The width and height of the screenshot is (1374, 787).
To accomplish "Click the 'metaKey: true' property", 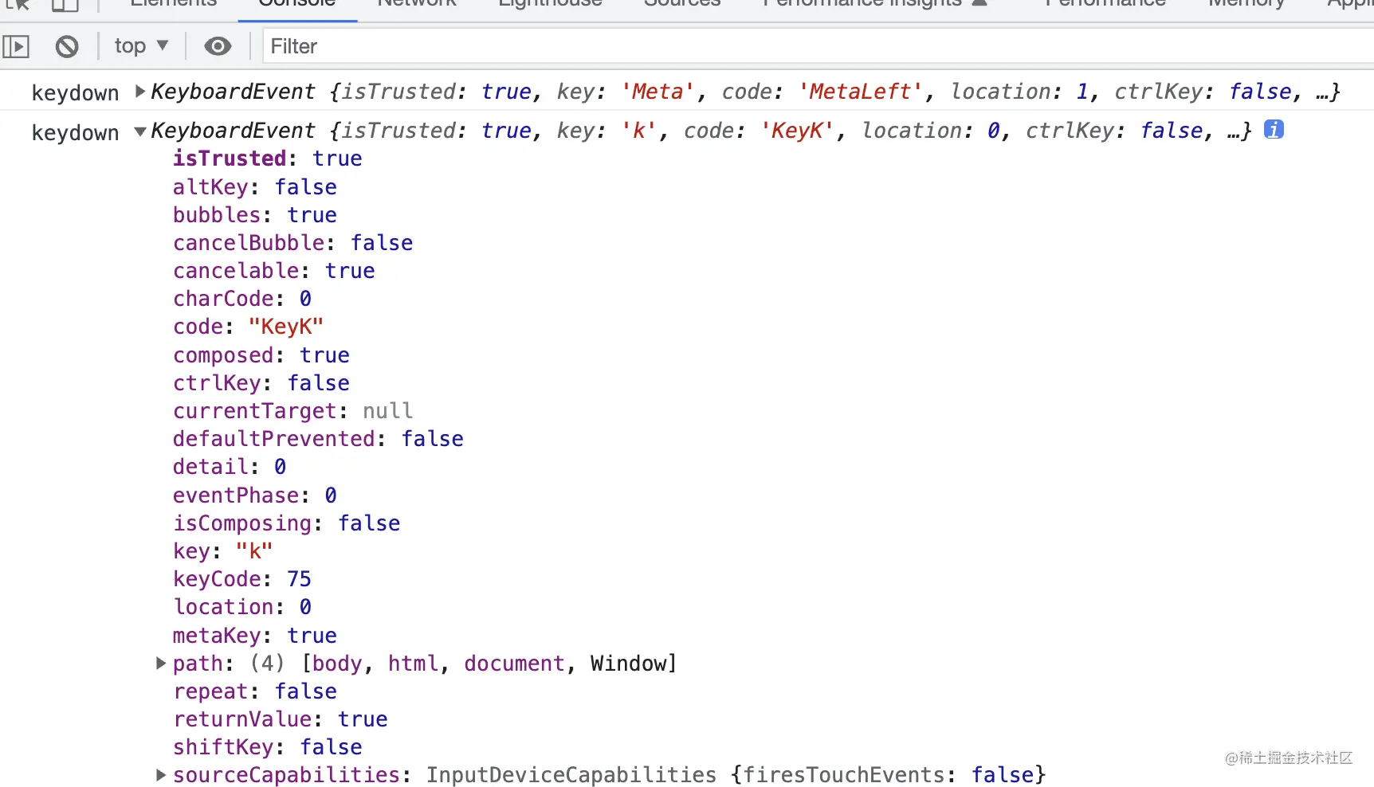I will click(255, 636).
